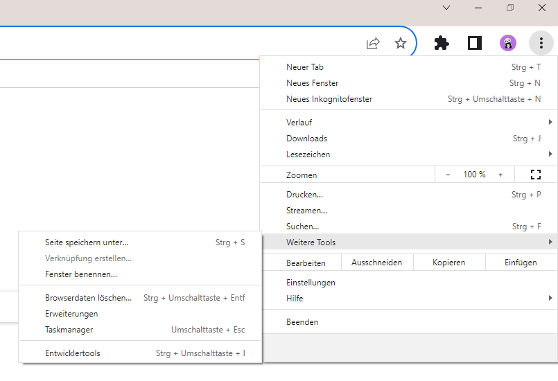558x381 pixels.
Task: Open Downloads from the menu
Action: pos(306,139)
